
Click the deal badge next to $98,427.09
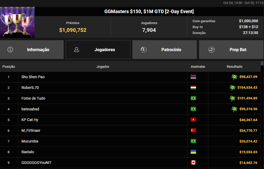coord(234,77)
